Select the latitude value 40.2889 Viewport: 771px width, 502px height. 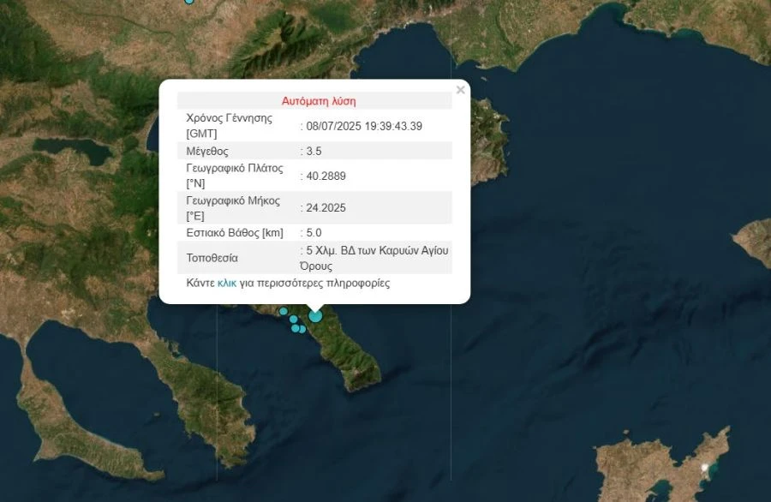click(326, 176)
